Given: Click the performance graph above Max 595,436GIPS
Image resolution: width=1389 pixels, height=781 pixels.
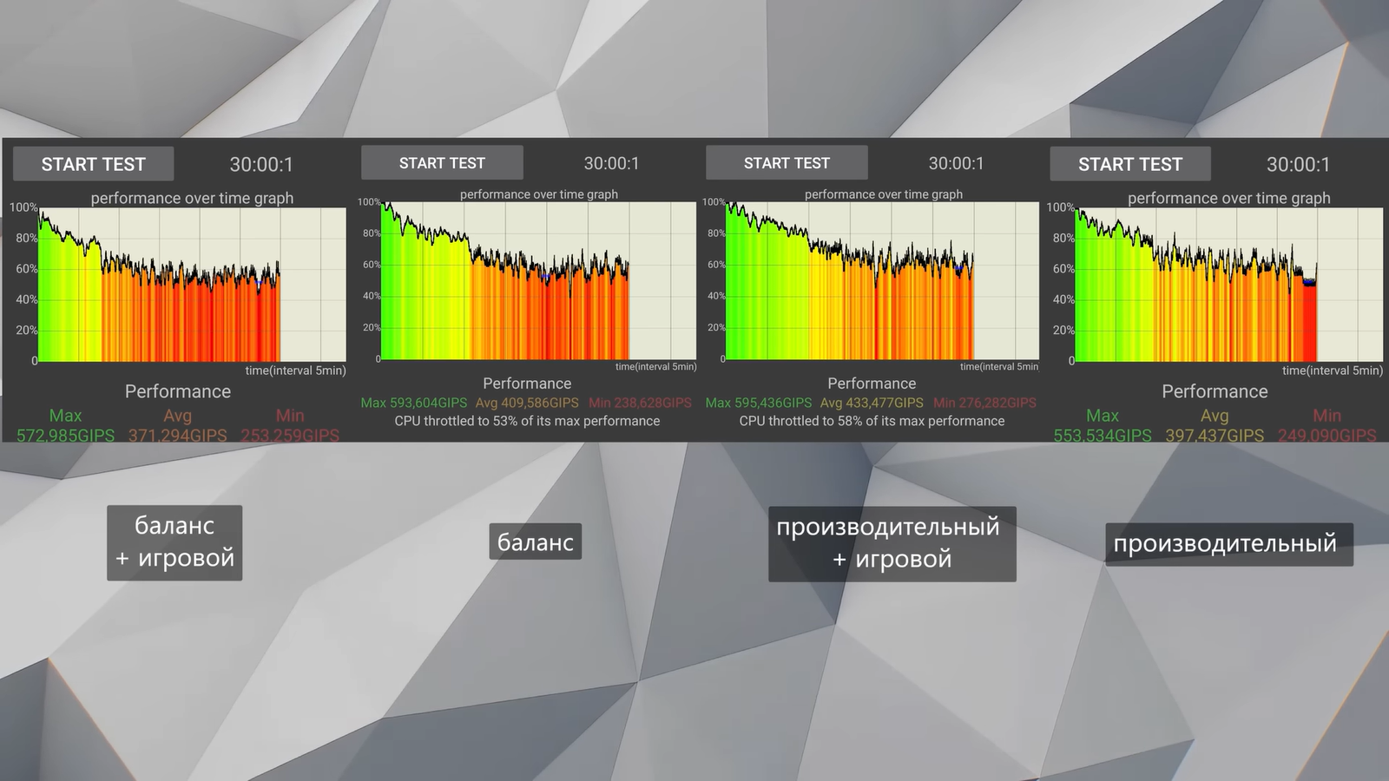Looking at the screenshot, I should pos(882,281).
